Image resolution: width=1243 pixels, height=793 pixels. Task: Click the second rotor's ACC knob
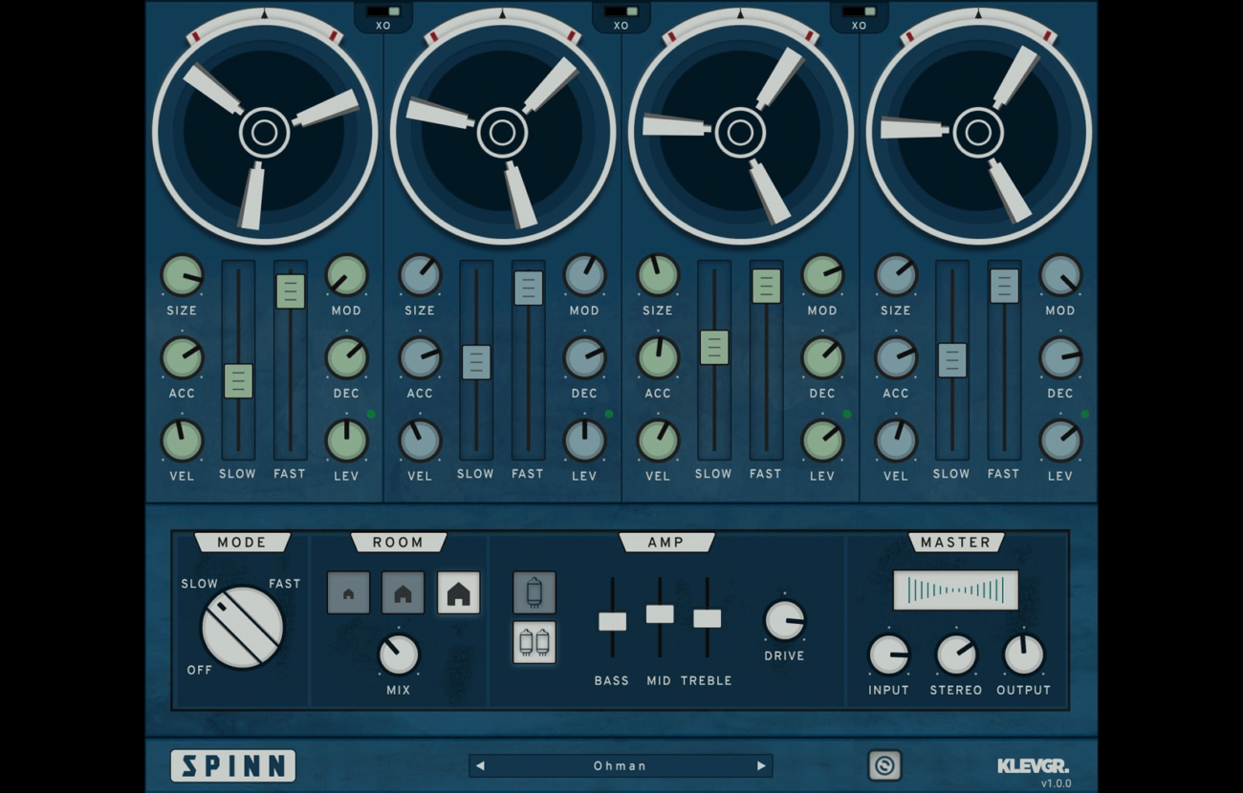pyautogui.click(x=420, y=358)
